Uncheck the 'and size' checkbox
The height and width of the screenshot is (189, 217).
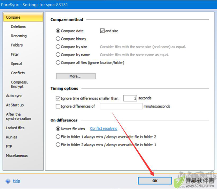(102, 31)
